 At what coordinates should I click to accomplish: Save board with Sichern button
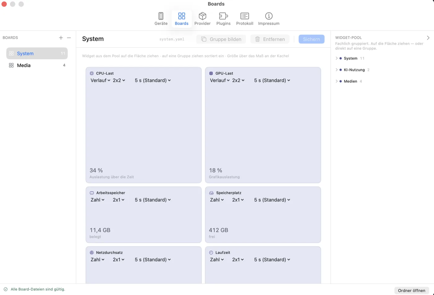coord(312,39)
